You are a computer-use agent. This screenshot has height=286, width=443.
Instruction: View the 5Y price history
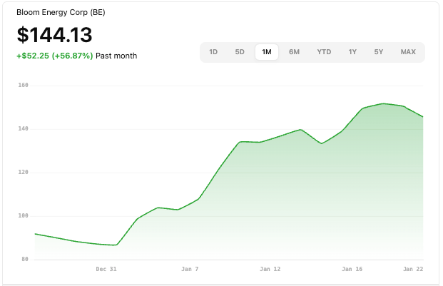pyautogui.click(x=379, y=52)
